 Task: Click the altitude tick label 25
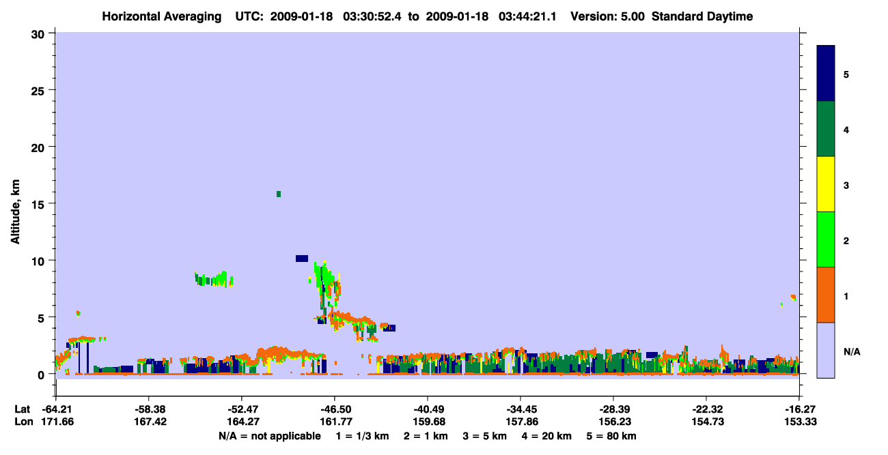click(40, 90)
